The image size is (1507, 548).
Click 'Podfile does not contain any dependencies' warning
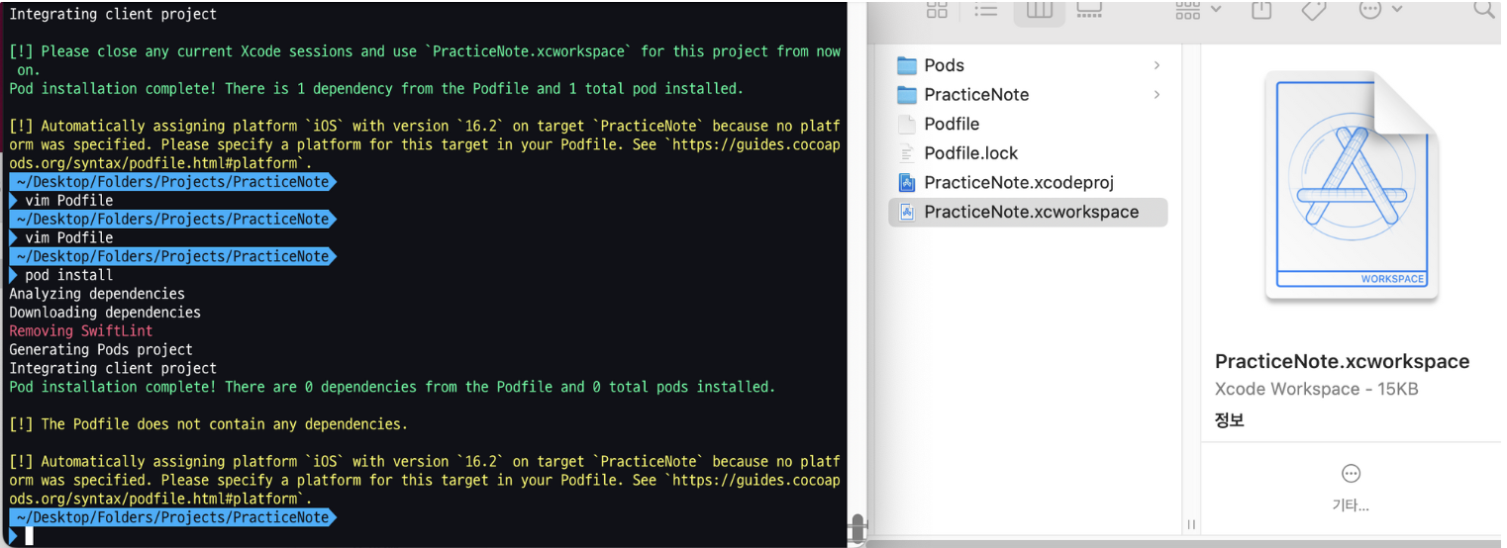point(208,424)
